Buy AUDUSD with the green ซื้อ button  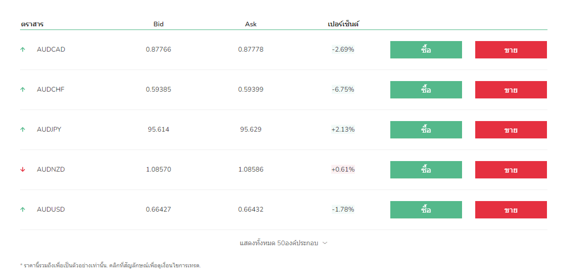click(x=426, y=210)
